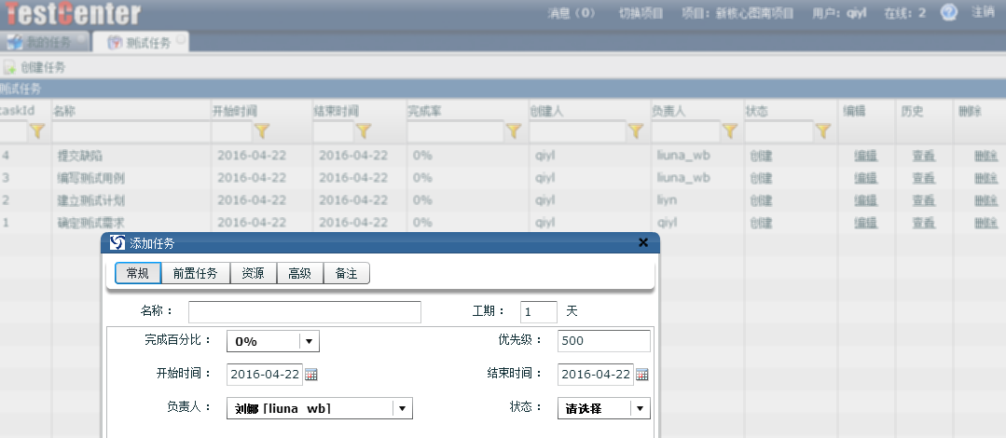Click 注销 to log out
Screen dimensions: 1006x438
pyautogui.click(x=983, y=13)
